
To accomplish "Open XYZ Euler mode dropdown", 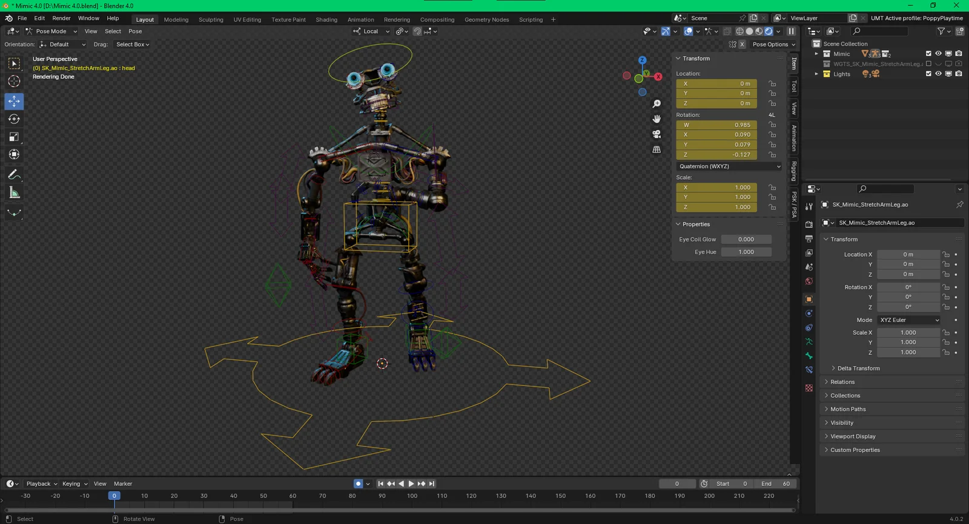I will click(x=910, y=320).
